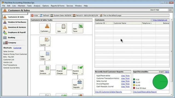175x98 pixels.
Task: Go to Inventory & Services section
Action: coord(15,27)
